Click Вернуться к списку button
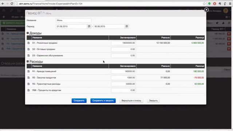This screenshot has height=131, width=233. click(x=131, y=101)
